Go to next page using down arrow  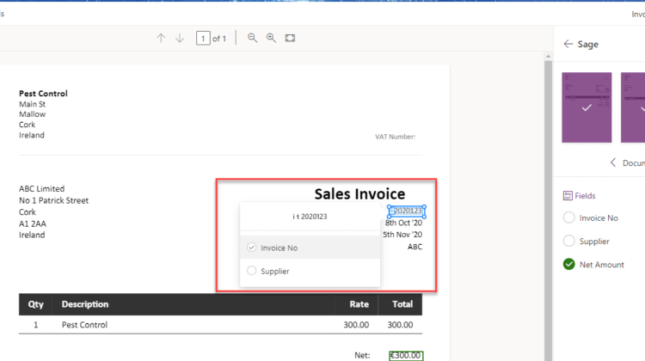click(180, 39)
